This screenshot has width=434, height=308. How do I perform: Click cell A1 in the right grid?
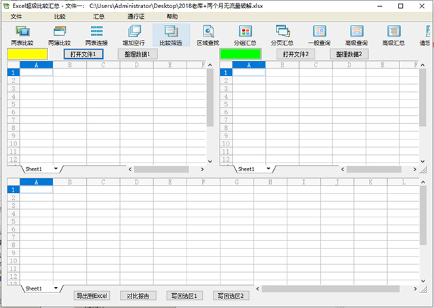click(249, 72)
